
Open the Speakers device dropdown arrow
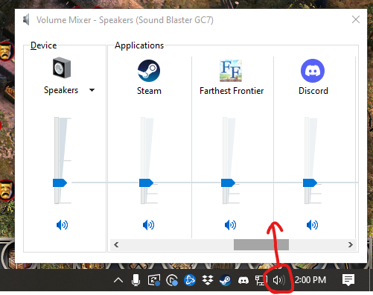pyautogui.click(x=92, y=90)
